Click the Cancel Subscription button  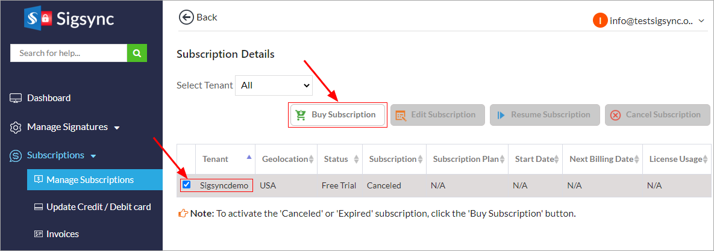click(x=657, y=115)
